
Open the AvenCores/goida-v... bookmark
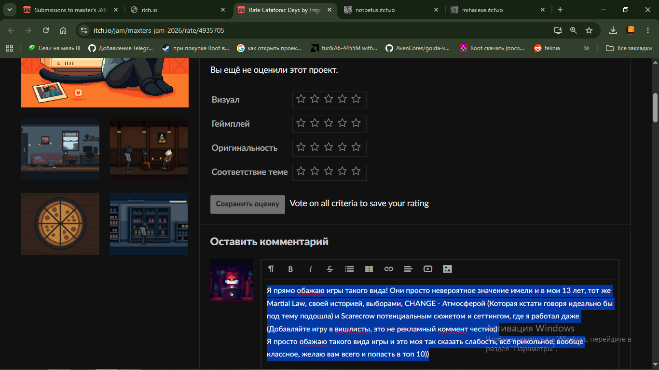(417, 48)
